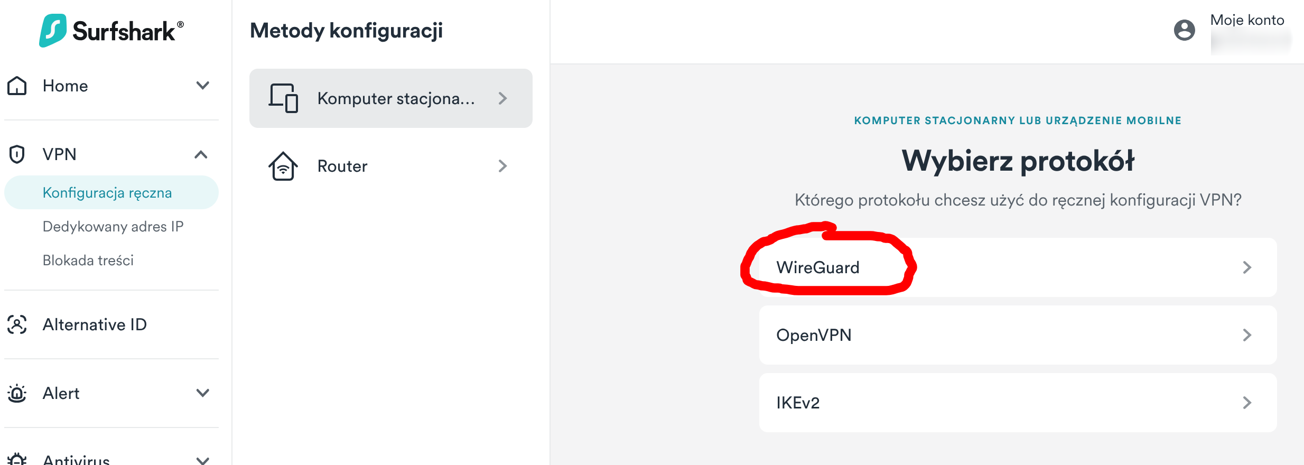
Task: Click the desktop and mobile devices icon
Action: tap(283, 98)
